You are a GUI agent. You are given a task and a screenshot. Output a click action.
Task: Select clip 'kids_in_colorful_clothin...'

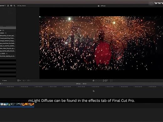[8, 46]
